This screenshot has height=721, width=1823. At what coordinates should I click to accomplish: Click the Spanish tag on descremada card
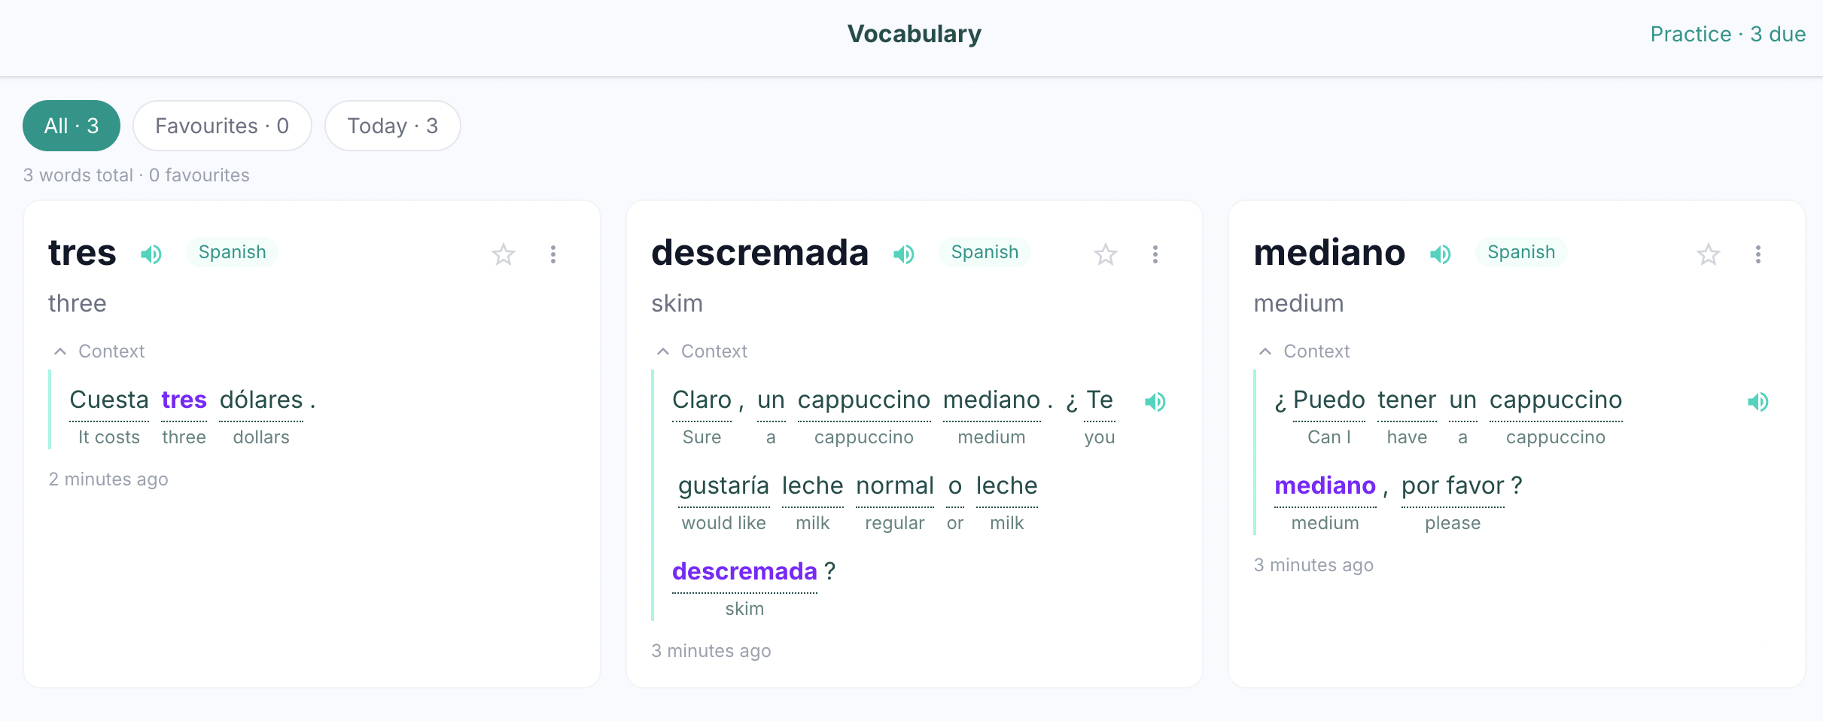coord(985,252)
